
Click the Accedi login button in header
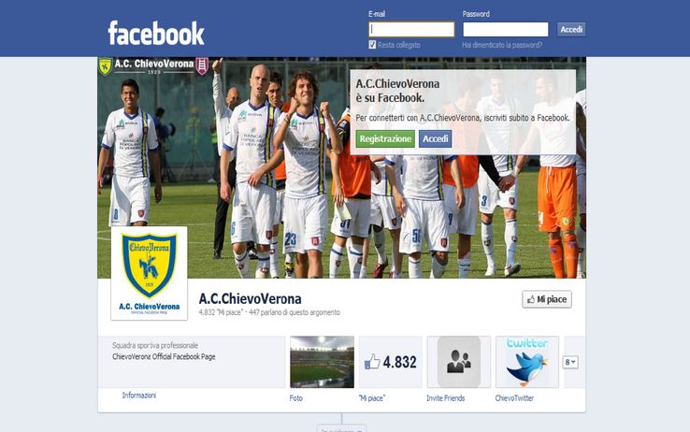[x=571, y=30]
